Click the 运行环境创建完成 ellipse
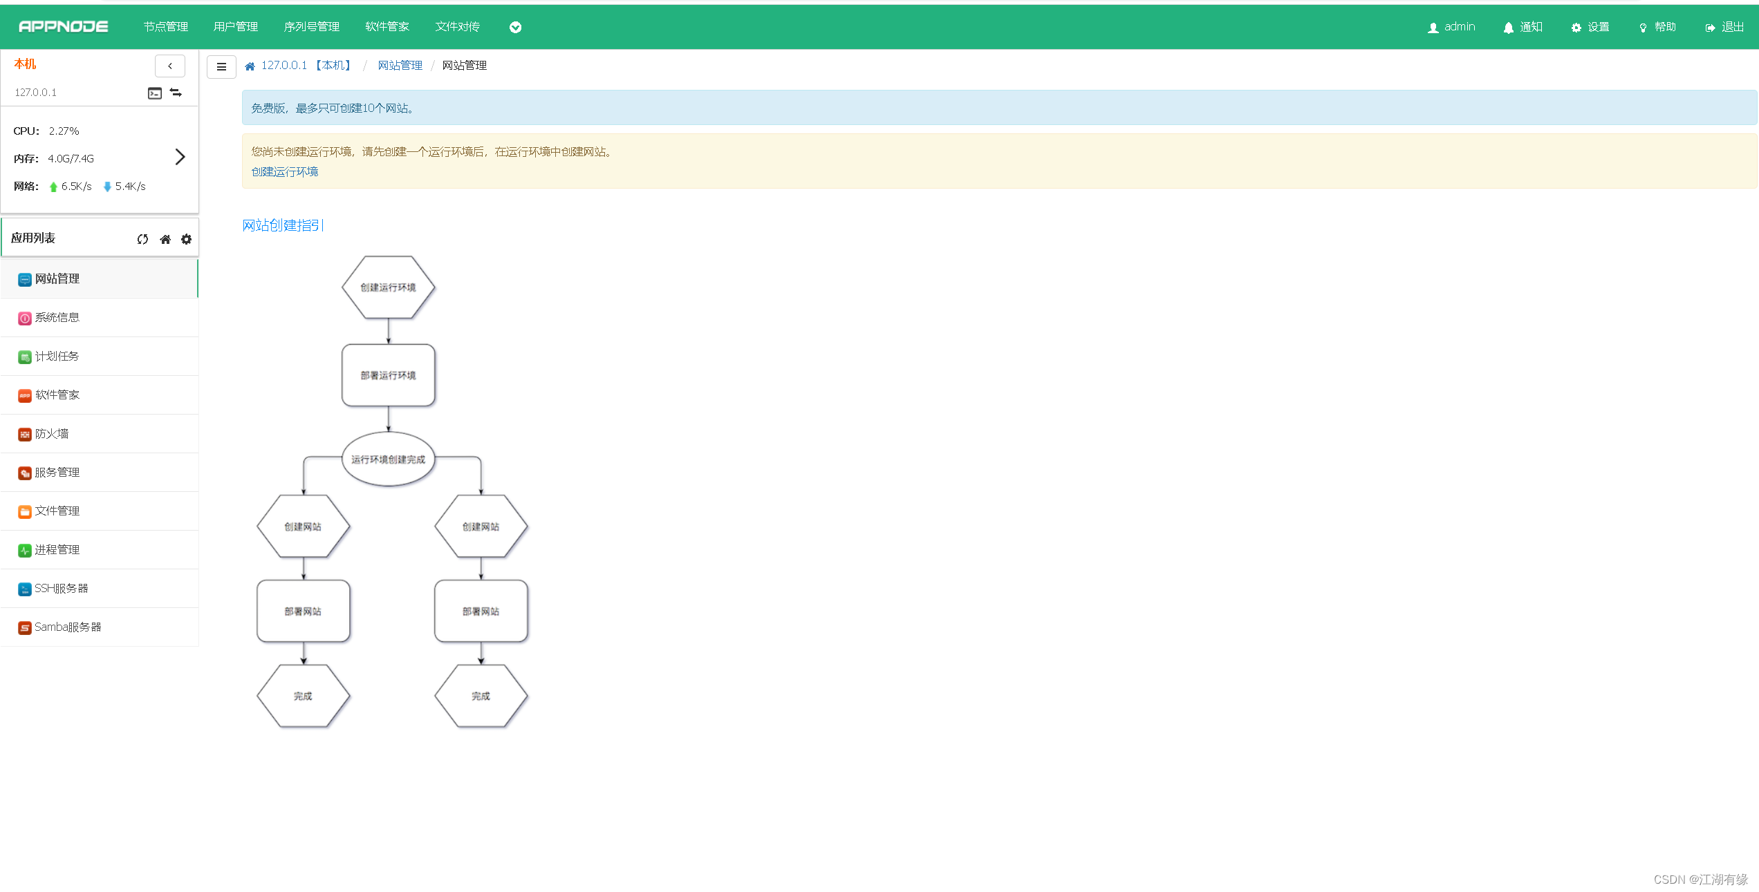Image resolution: width=1759 pixels, height=892 pixels. 389,459
